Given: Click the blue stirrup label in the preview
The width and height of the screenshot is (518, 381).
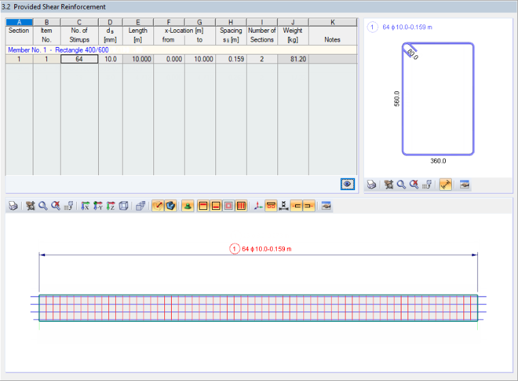Looking at the screenshot, I should tap(399, 27).
